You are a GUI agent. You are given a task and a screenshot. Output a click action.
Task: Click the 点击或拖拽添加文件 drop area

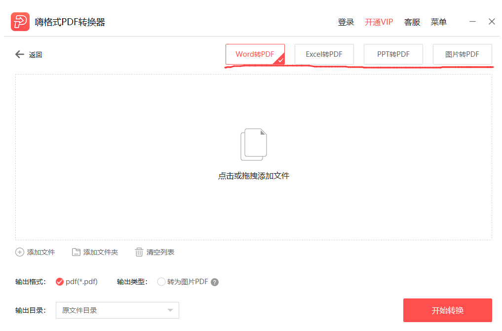pos(253,175)
